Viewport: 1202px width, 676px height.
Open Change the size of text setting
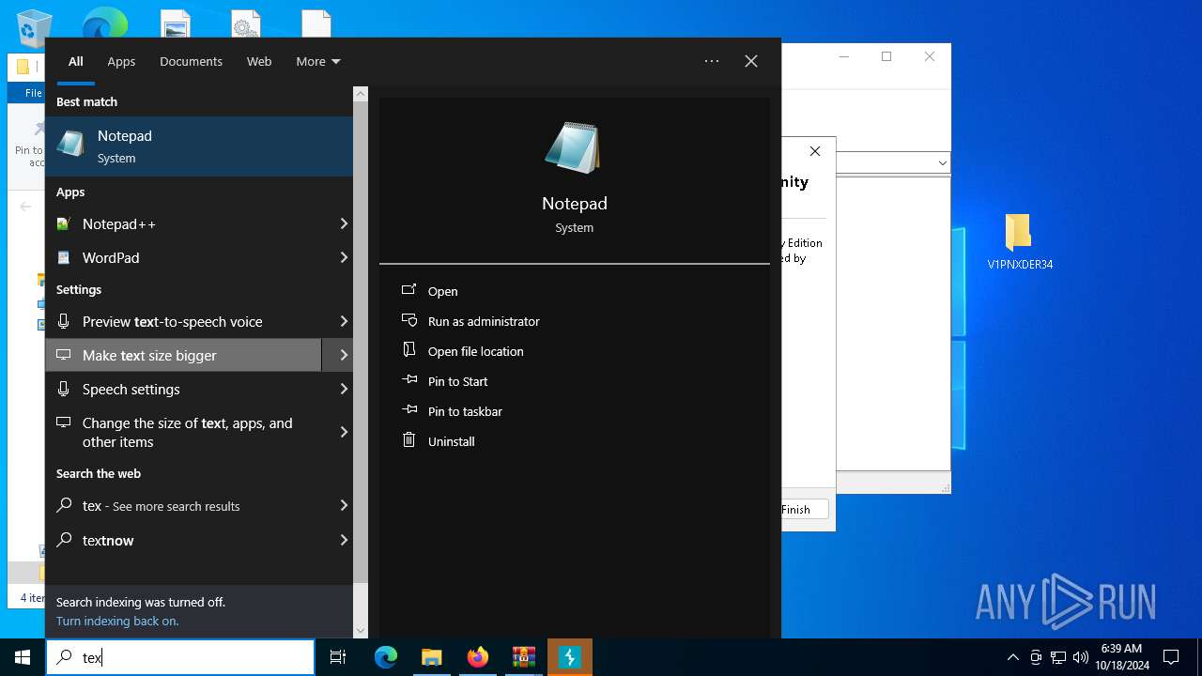(183, 432)
